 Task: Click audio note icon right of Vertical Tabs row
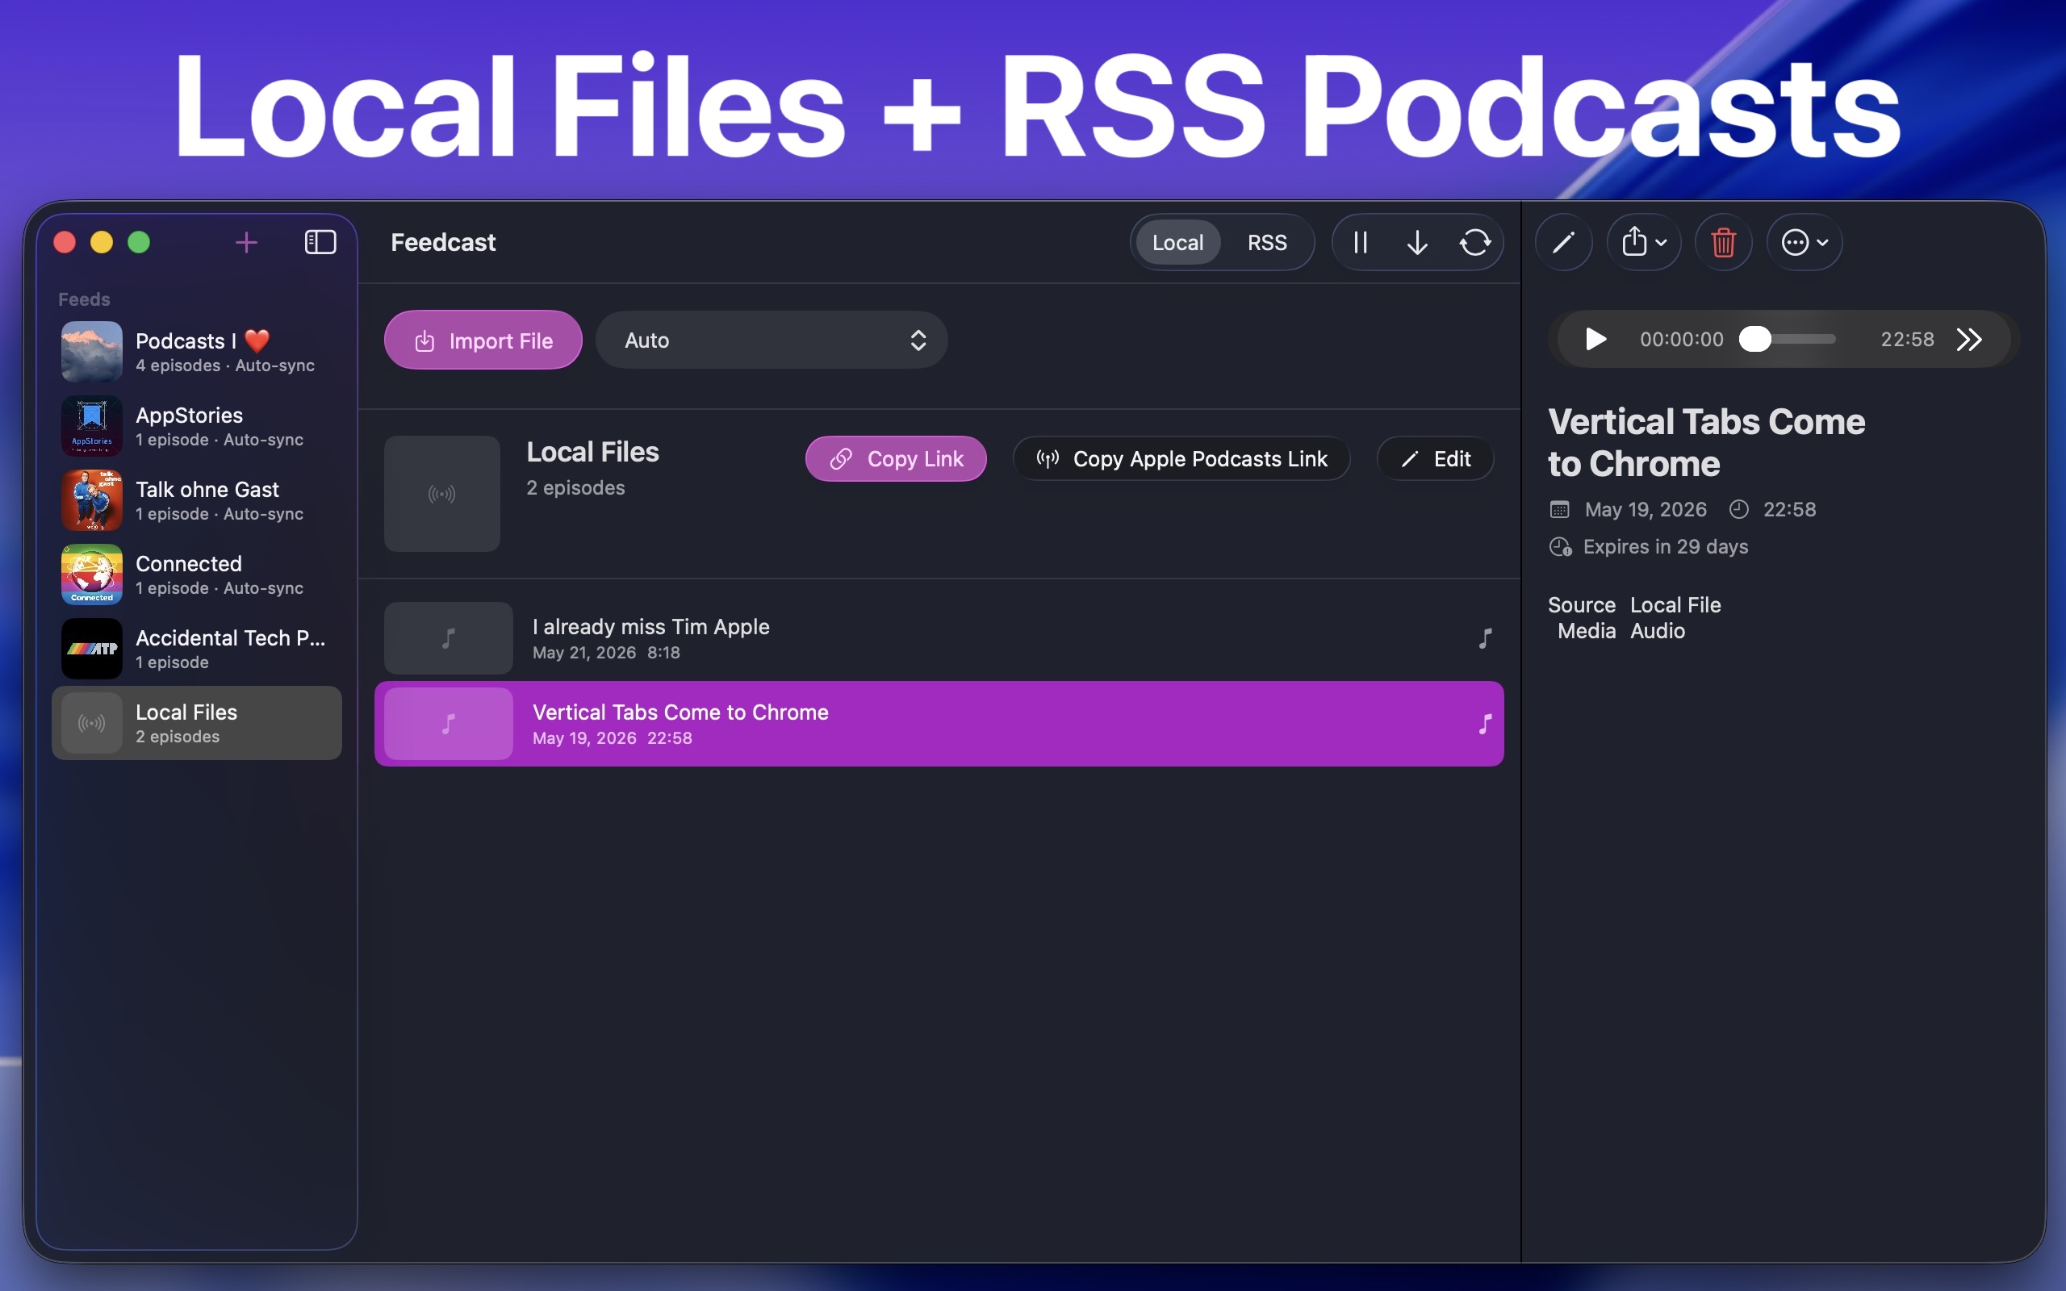pos(1485,724)
